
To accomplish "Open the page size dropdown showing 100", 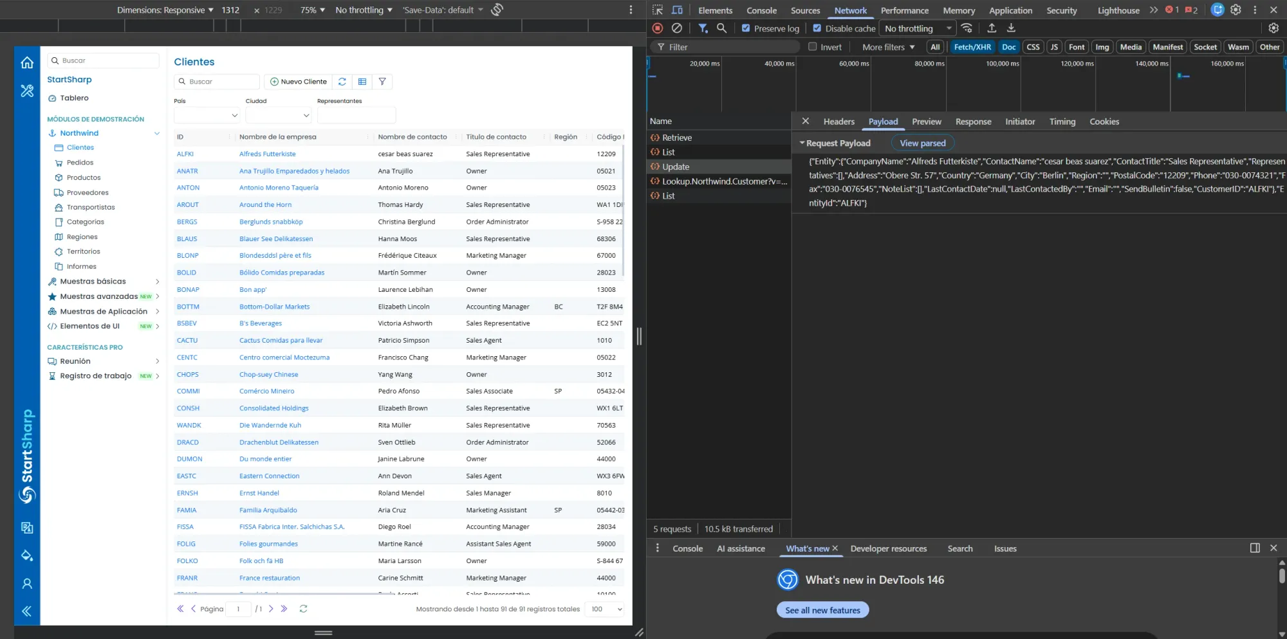I will [604, 609].
